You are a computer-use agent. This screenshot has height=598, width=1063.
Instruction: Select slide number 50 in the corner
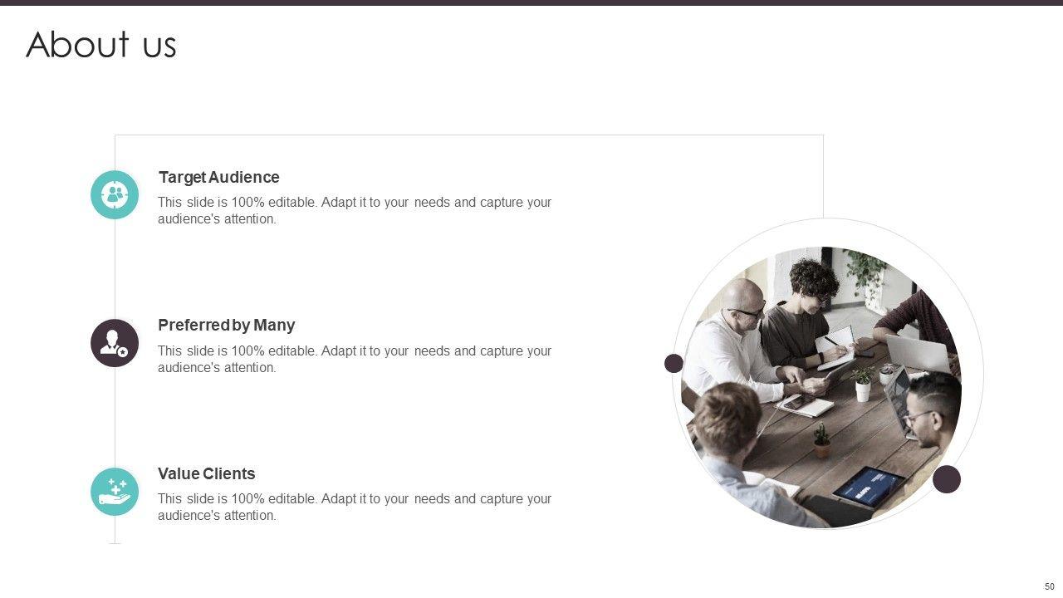(x=1050, y=586)
